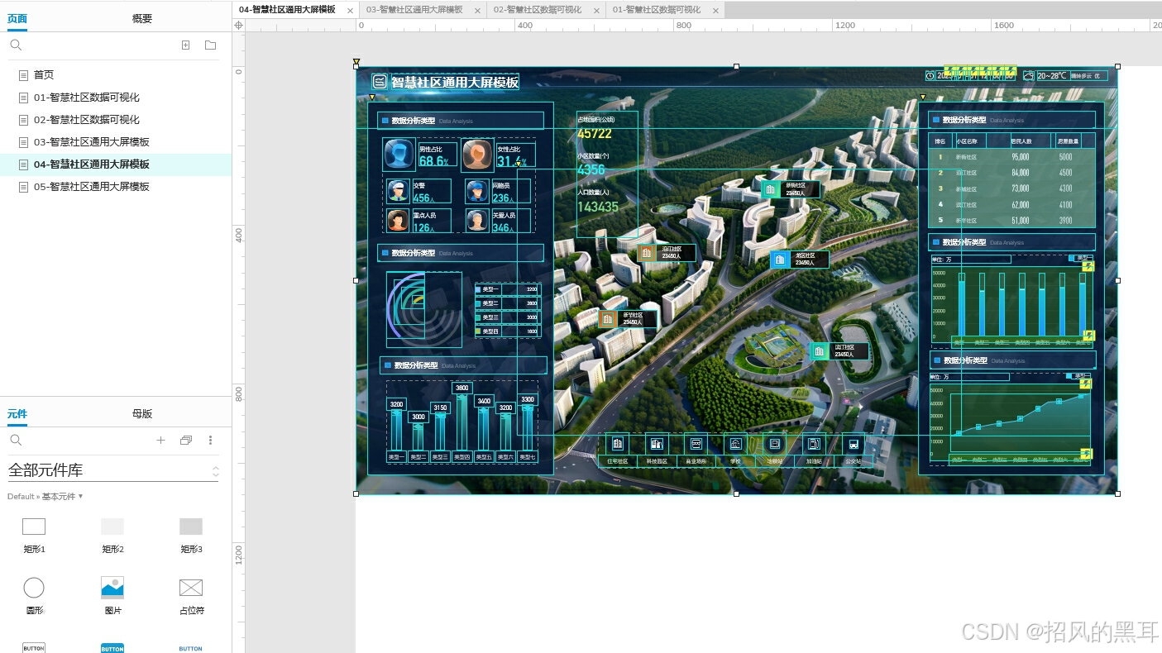Select the 加油站 icon on canvas
This screenshot has height=653, width=1162.
coord(814,444)
